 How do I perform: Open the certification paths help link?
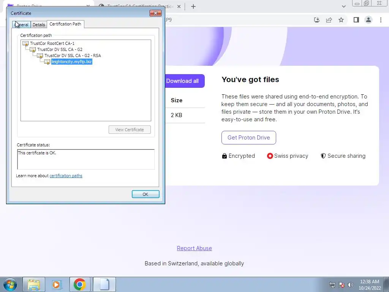(x=66, y=176)
